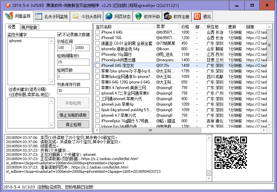Click the horizontal scrollbar thumb of item list
The height and width of the screenshot is (192, 277).
pos(150,130)
